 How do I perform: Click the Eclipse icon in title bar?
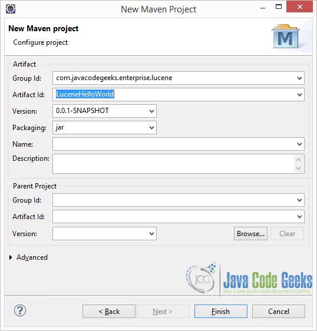coord(11,9)
